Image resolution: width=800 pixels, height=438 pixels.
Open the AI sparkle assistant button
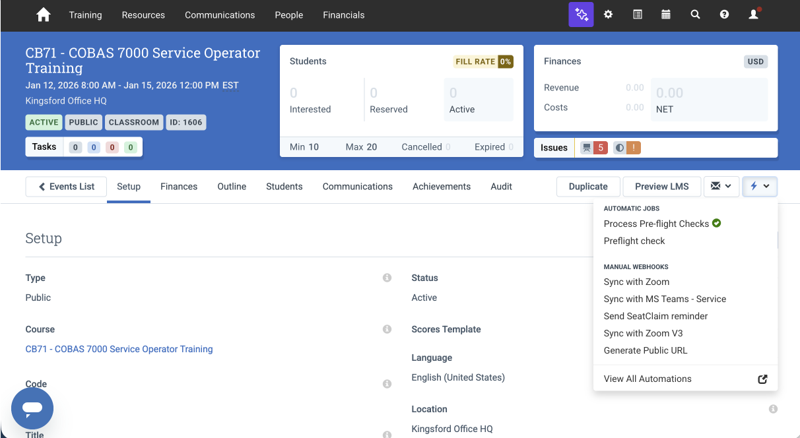pos(582,15)
